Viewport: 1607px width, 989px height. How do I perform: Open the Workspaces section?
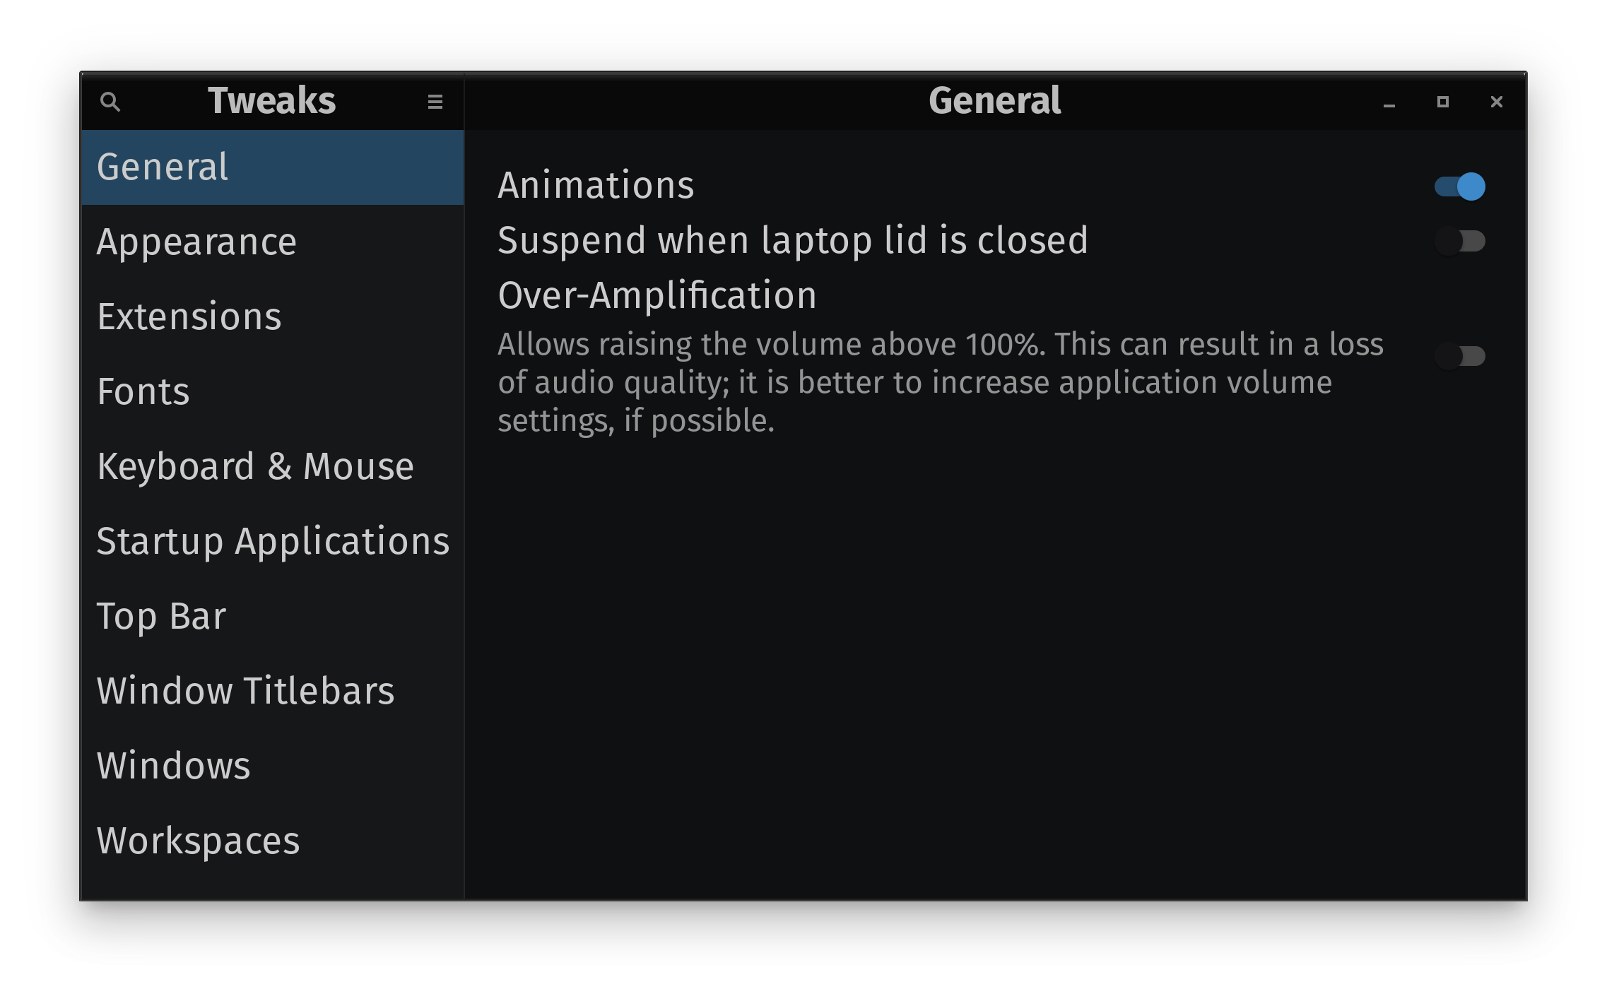(273, 841)
